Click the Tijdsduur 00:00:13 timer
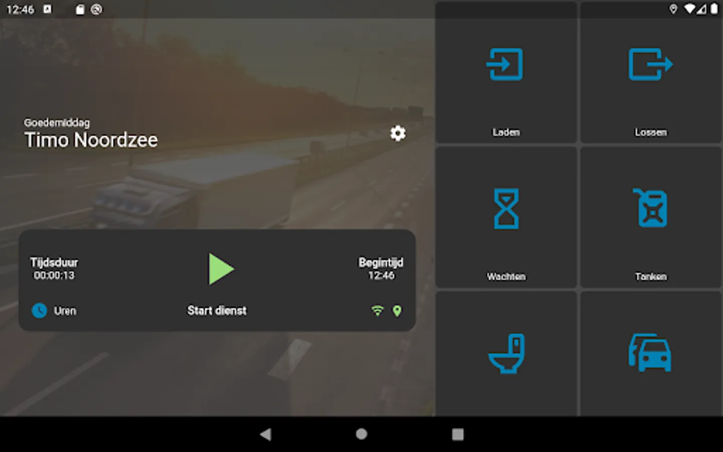The height and width of the screenshot is (452, 723). tap(54, 269)
